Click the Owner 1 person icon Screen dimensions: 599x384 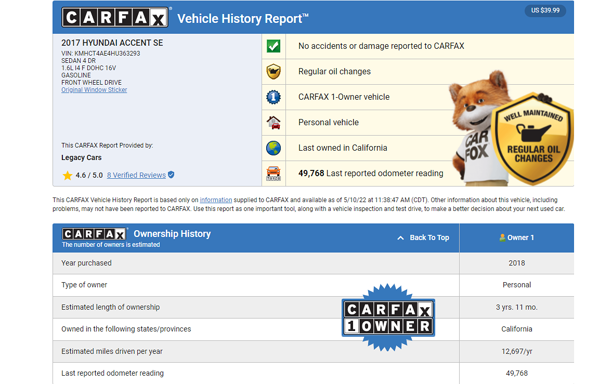[502, 237]
